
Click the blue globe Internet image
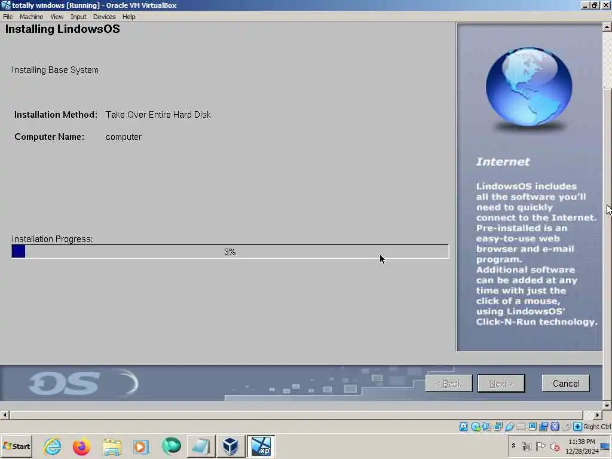[x=529, y=87]
